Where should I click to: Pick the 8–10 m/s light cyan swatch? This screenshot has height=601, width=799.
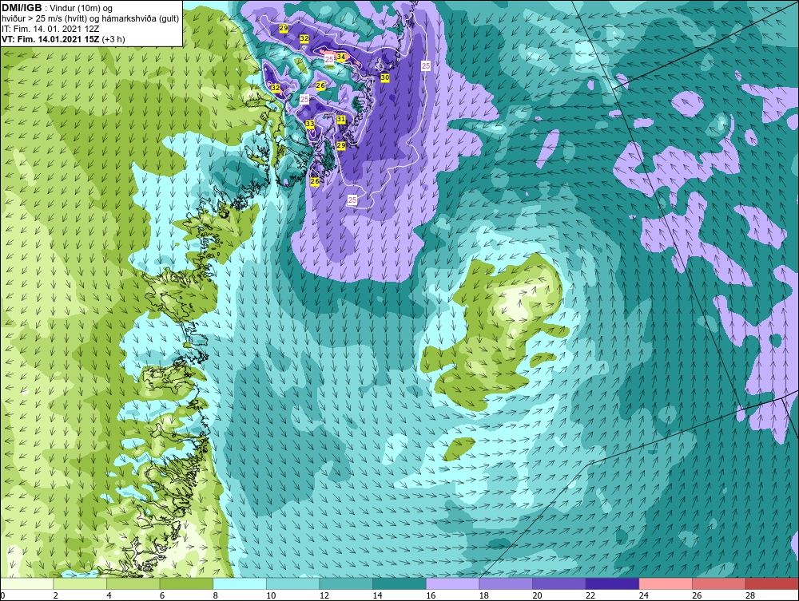point(240,583)
